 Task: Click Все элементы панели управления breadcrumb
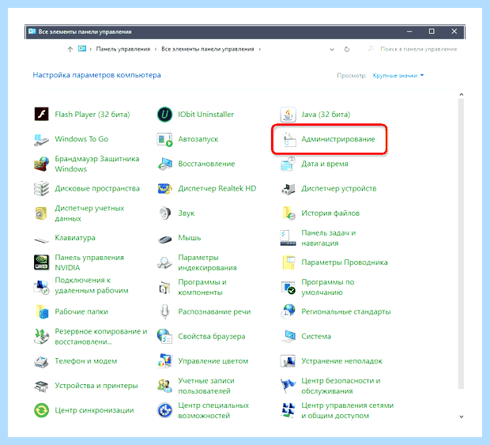point(208,49)
